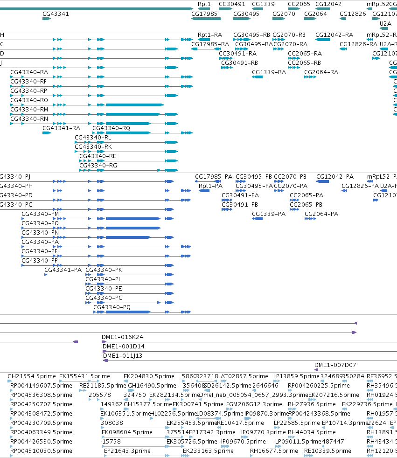
Task: Click the FGM206G12.3prime EST label
Action: tap(254, 404)
